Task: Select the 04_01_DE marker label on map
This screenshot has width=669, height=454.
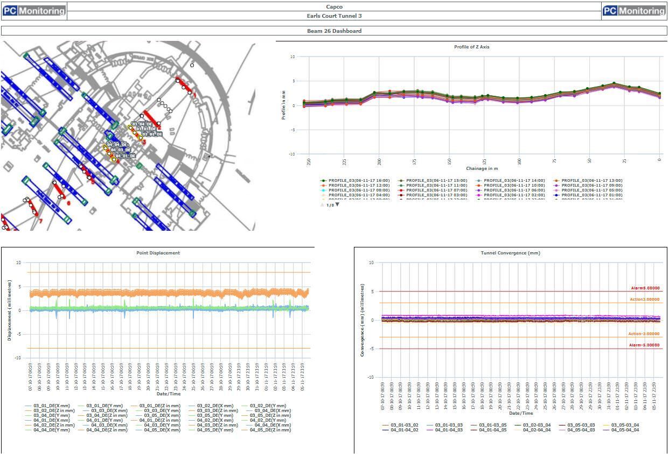Action: pyautogui.click(x=125, y=156)
